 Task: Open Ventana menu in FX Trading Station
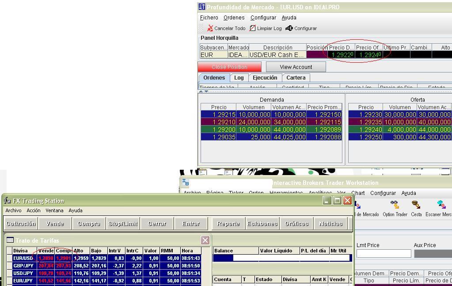(54, 210)
